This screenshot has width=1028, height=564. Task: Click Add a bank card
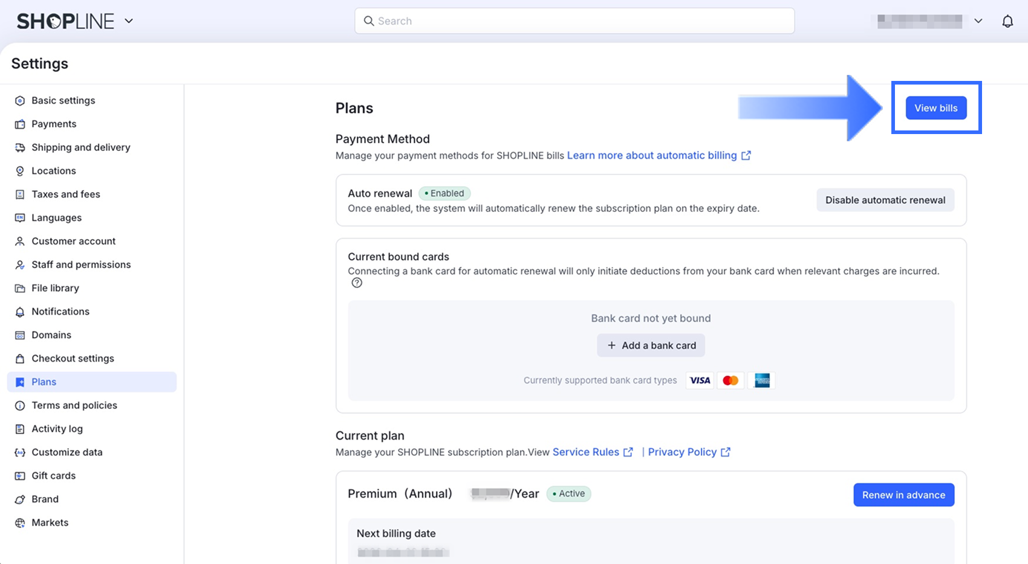(x=651, y=345)
